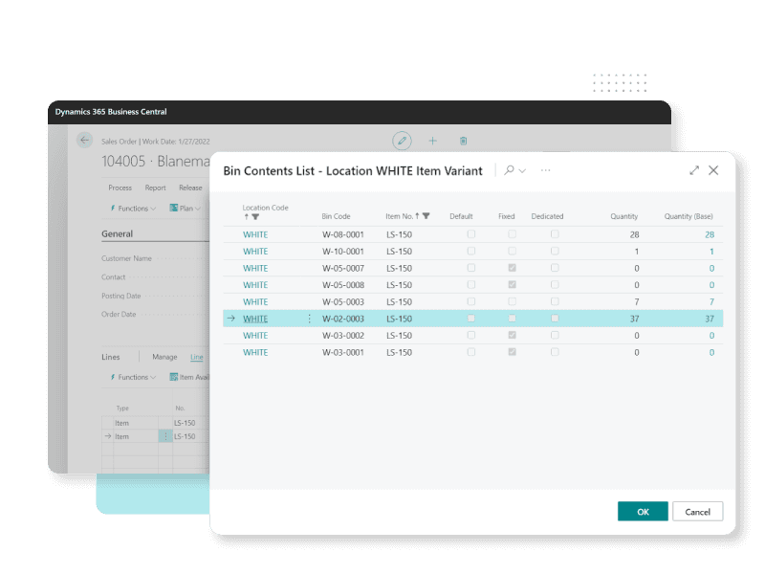
Task: Expand the dialog with the arrows icon
Action: tap(694, 170)
